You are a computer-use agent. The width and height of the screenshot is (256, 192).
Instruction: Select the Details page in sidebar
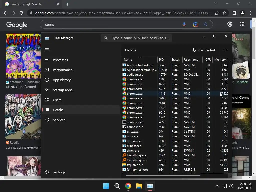point(81,110)
